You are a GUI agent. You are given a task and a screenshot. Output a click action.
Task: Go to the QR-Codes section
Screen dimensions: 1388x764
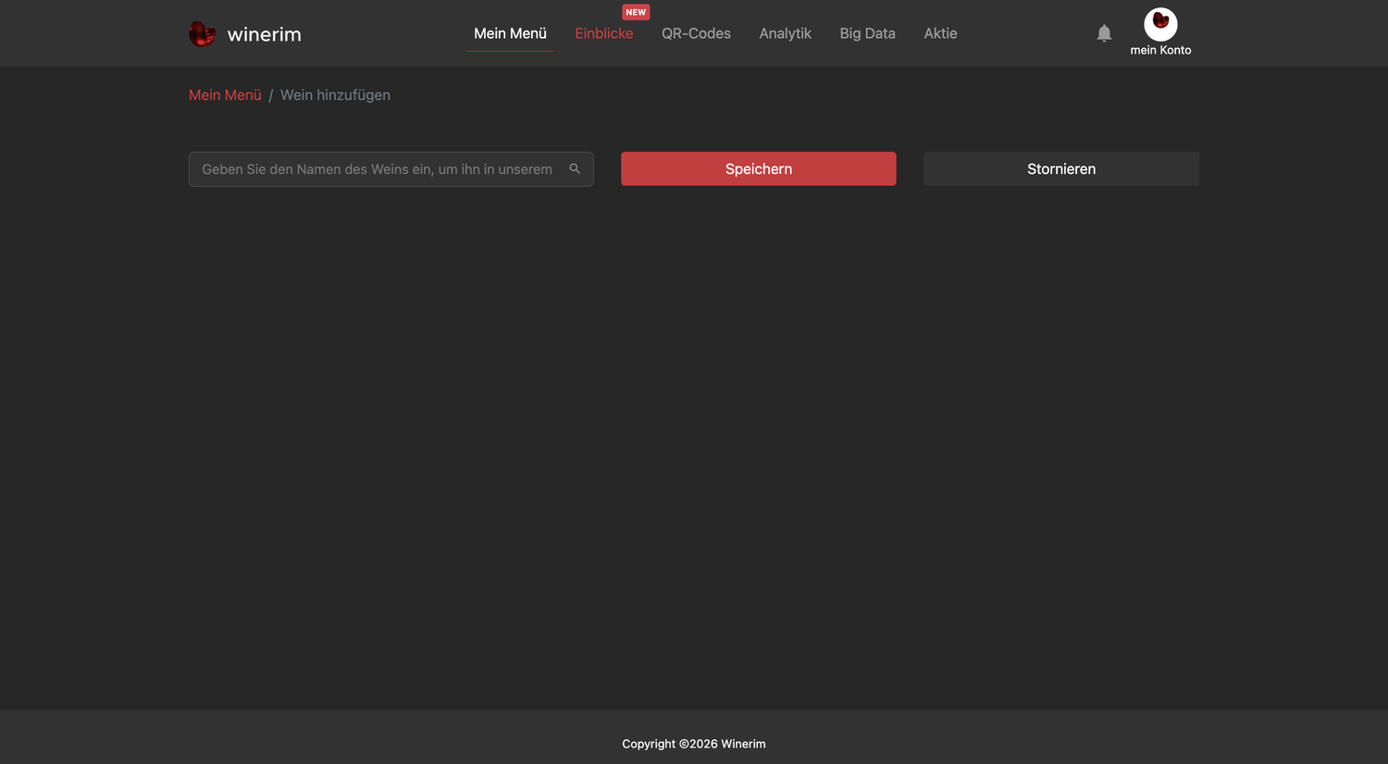pos(696,33)
